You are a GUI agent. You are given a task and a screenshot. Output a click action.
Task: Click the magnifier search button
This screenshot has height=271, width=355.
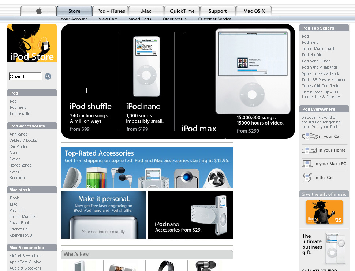pyautogui.click(x=48, y=76)
